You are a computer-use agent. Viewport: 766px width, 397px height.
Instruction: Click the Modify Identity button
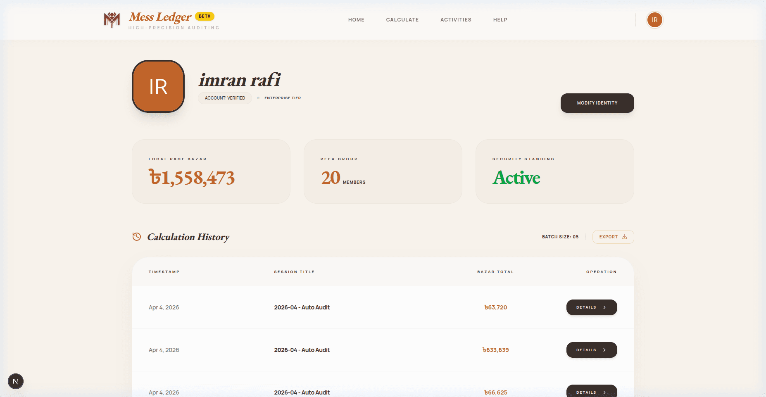click(597, 103)
